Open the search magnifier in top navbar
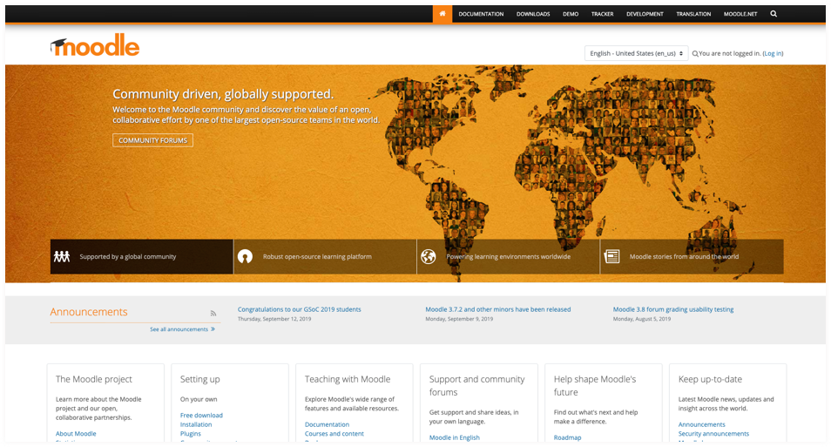831x447 pixels. click(x=774, y=14)
